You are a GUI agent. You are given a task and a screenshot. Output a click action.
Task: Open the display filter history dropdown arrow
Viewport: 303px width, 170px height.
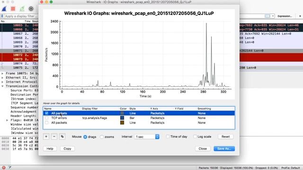click(x=273, y=16)
